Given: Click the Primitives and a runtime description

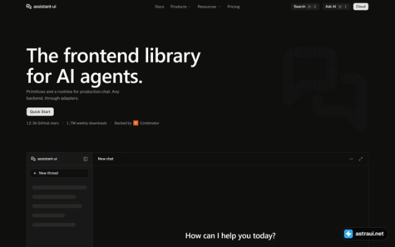Looking at the screenshot, I should [x=73, y=95].
